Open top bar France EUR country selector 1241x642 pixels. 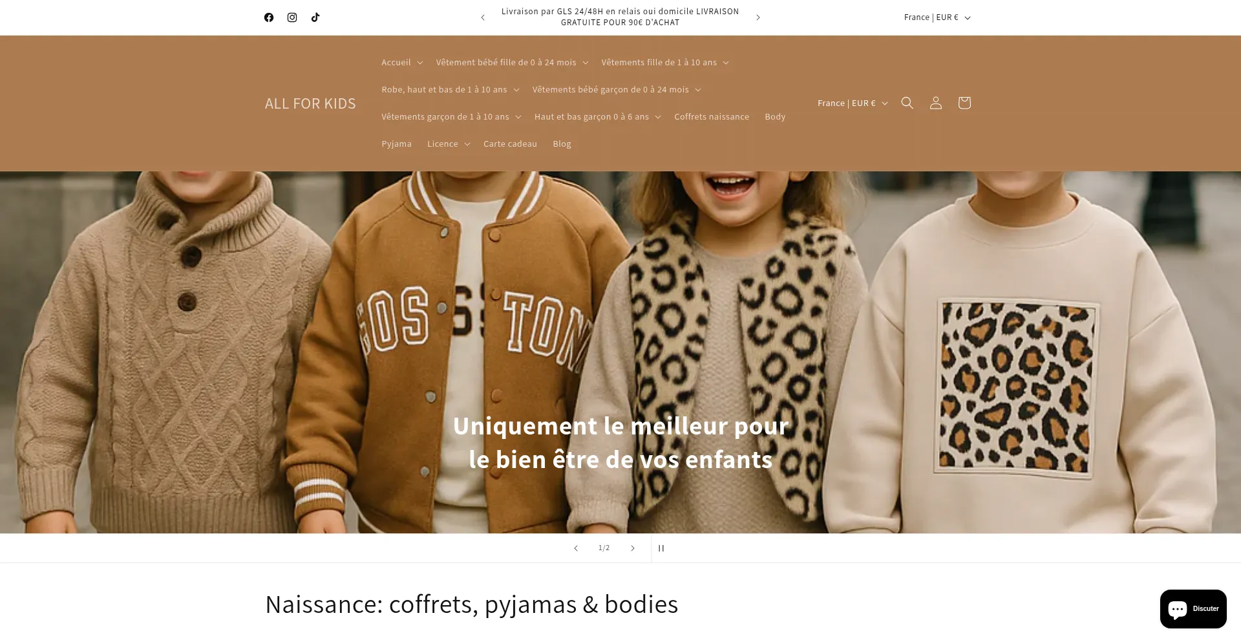pyautogui.click(x=937, y=17)
